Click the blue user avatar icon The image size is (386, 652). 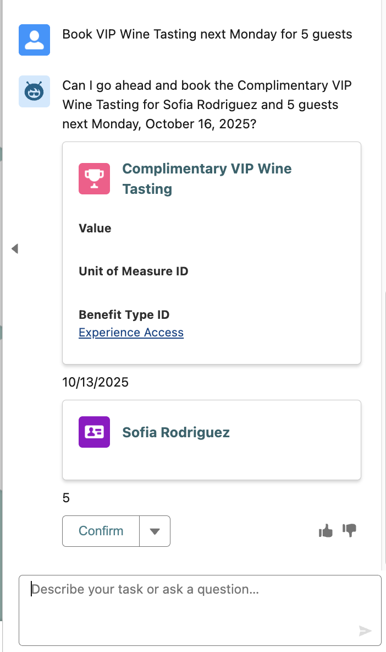(x=35, y=40)
